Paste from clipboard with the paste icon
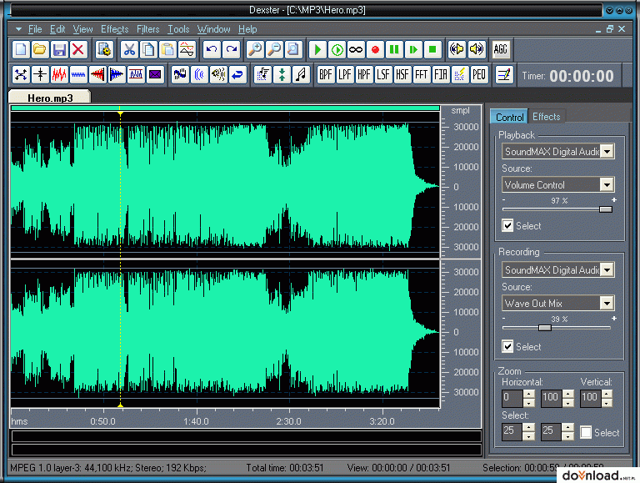The image size is (640, 483). [x=167, y=50]
